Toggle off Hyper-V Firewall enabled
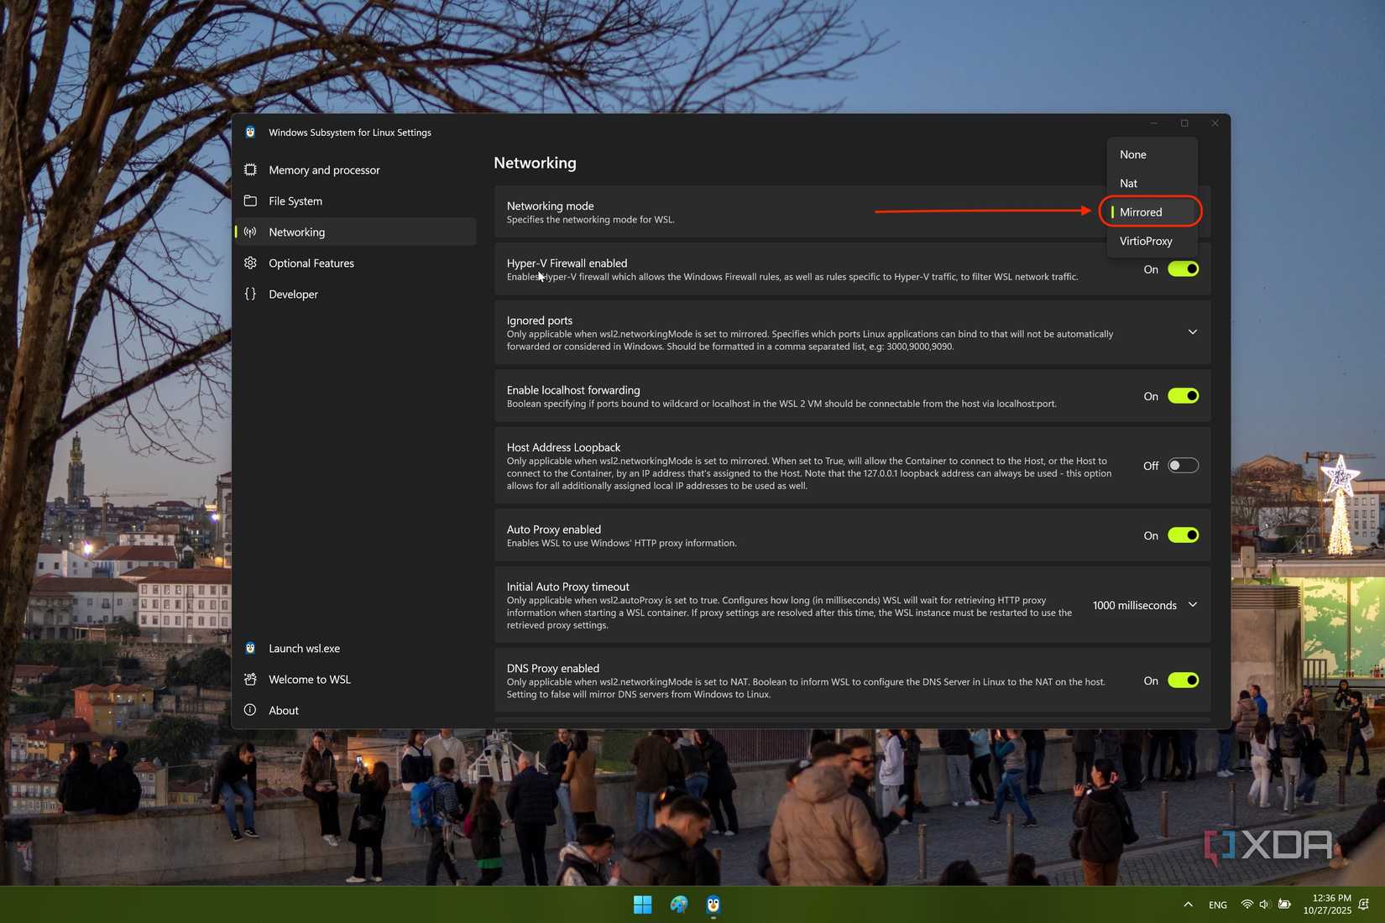This screenshot has height=923, width=1385. pyautogui.click(x=1183, y=269)
